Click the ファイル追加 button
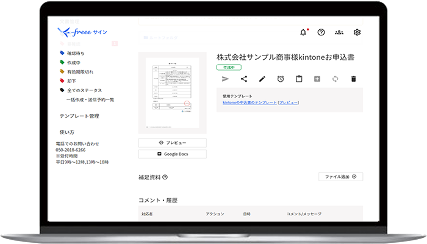 tap(340, 176)
